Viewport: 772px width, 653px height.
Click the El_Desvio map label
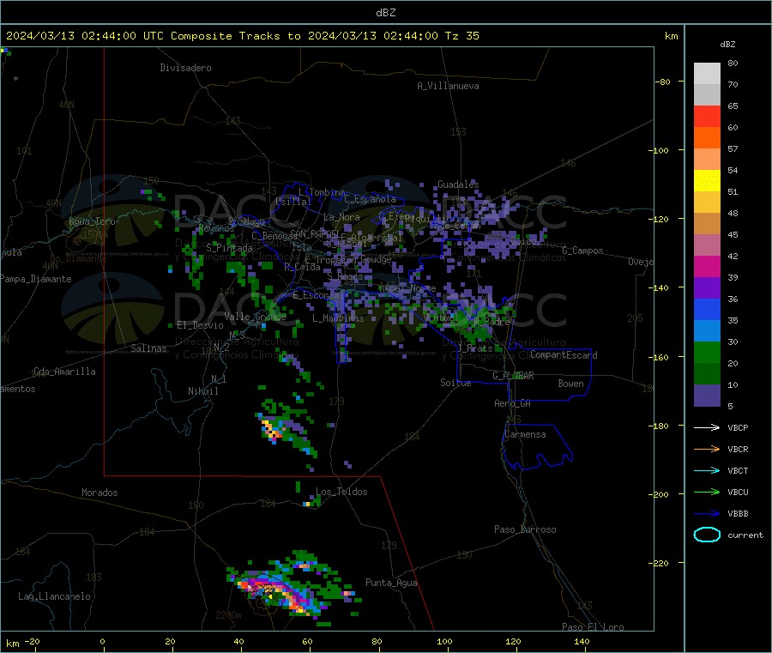(200, 325)
